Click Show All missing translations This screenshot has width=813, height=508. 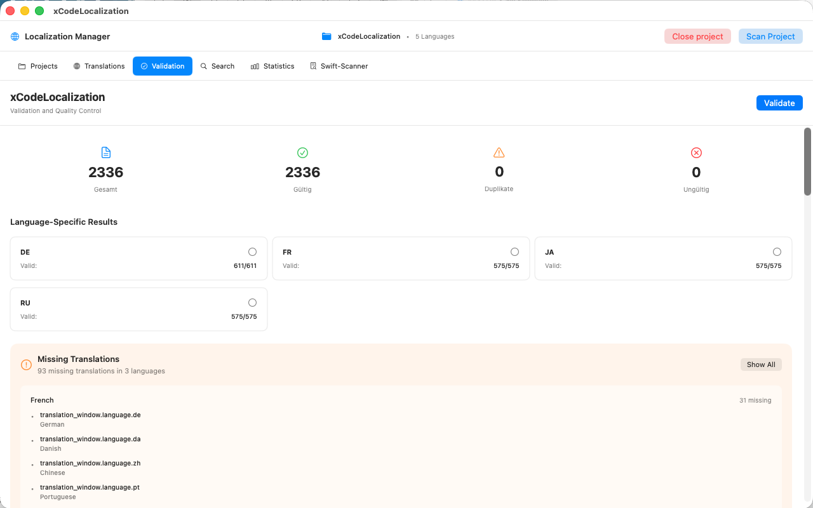(760, 364)
